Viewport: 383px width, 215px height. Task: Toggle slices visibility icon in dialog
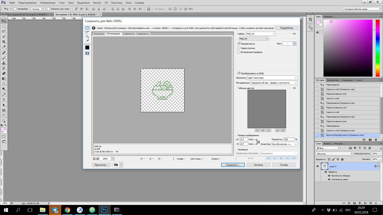pos(87,53)
